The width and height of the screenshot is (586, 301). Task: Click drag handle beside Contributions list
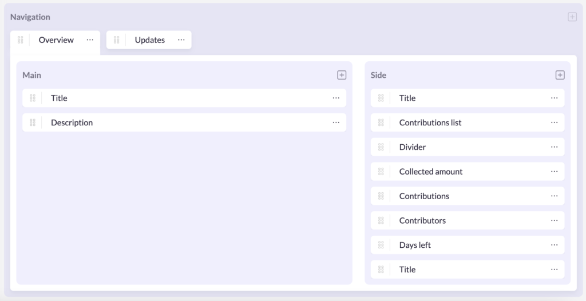pyautogui.click(x=381, y=122)
